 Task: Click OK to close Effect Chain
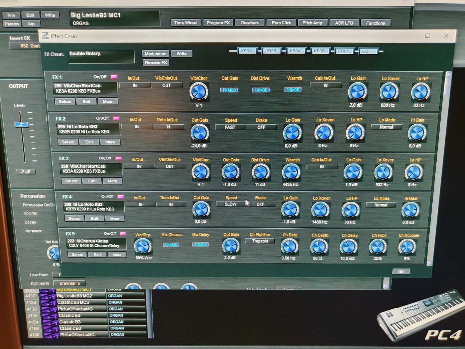pyautogui.click(x=401, y=272)
